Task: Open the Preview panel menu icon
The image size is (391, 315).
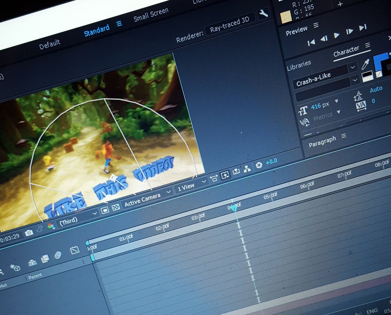Action: pyautogui.click(x=316, y=25)
